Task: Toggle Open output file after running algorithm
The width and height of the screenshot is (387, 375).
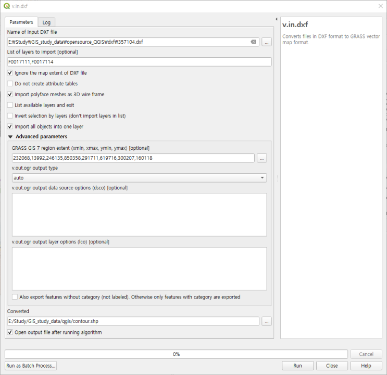Action: pyautogui.click(x=10, y=332)
